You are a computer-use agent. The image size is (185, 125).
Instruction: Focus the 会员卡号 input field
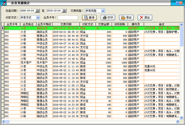pyautogui.click(x=68, y=18)
